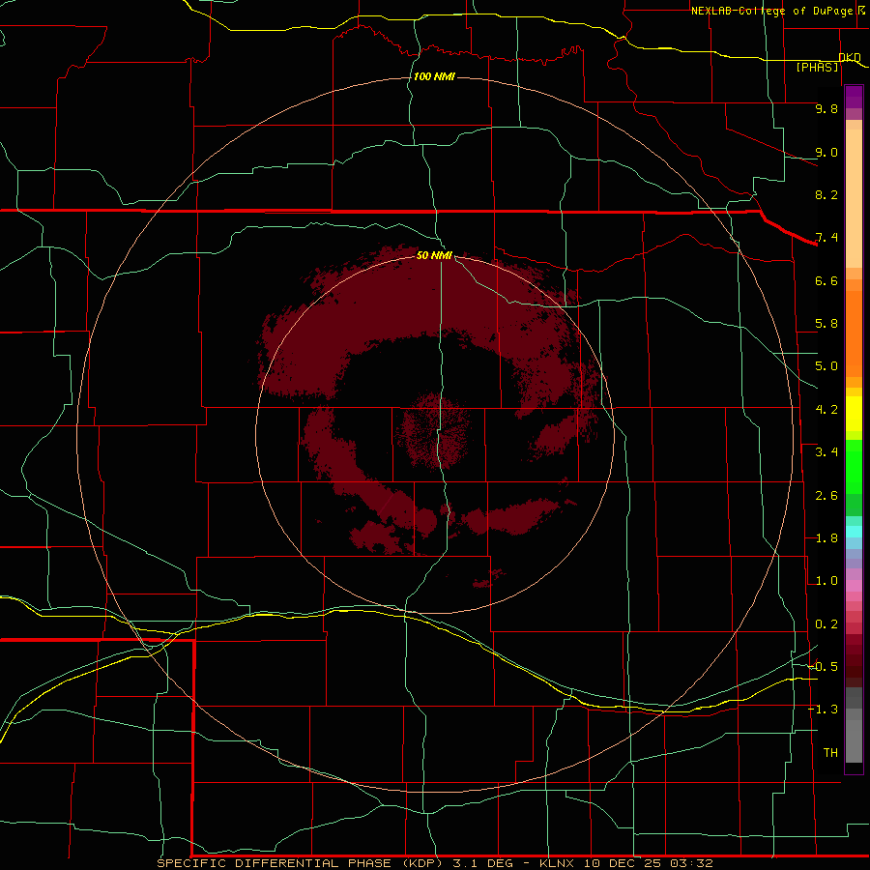Click the 9.0 scale value
The image size is (870, 870).
point(826,152)
